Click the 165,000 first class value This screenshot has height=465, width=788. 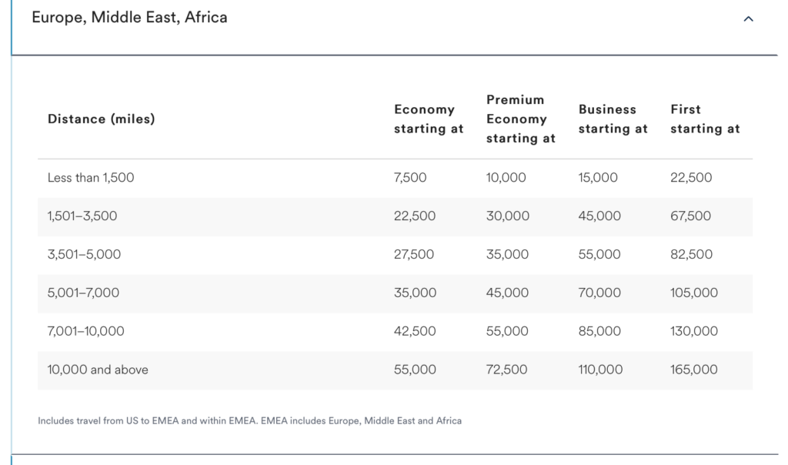694,370
